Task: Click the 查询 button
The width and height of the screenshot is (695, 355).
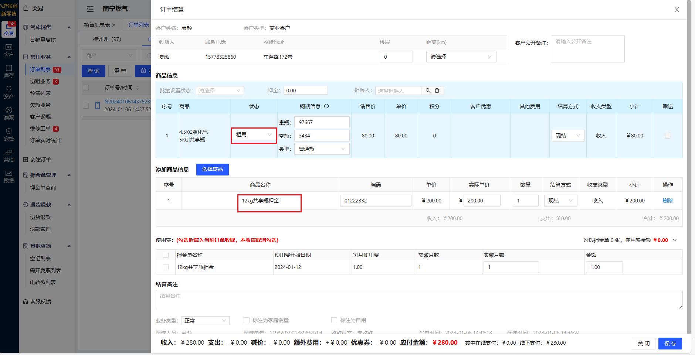Action: point(94,71)
